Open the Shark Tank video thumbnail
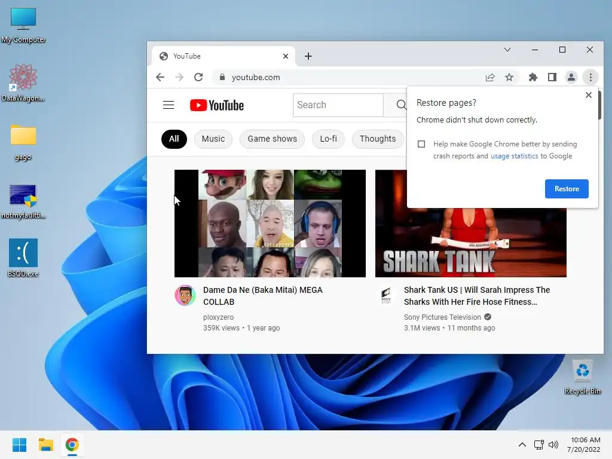612x459 pixels. click(x=471, y=243)
